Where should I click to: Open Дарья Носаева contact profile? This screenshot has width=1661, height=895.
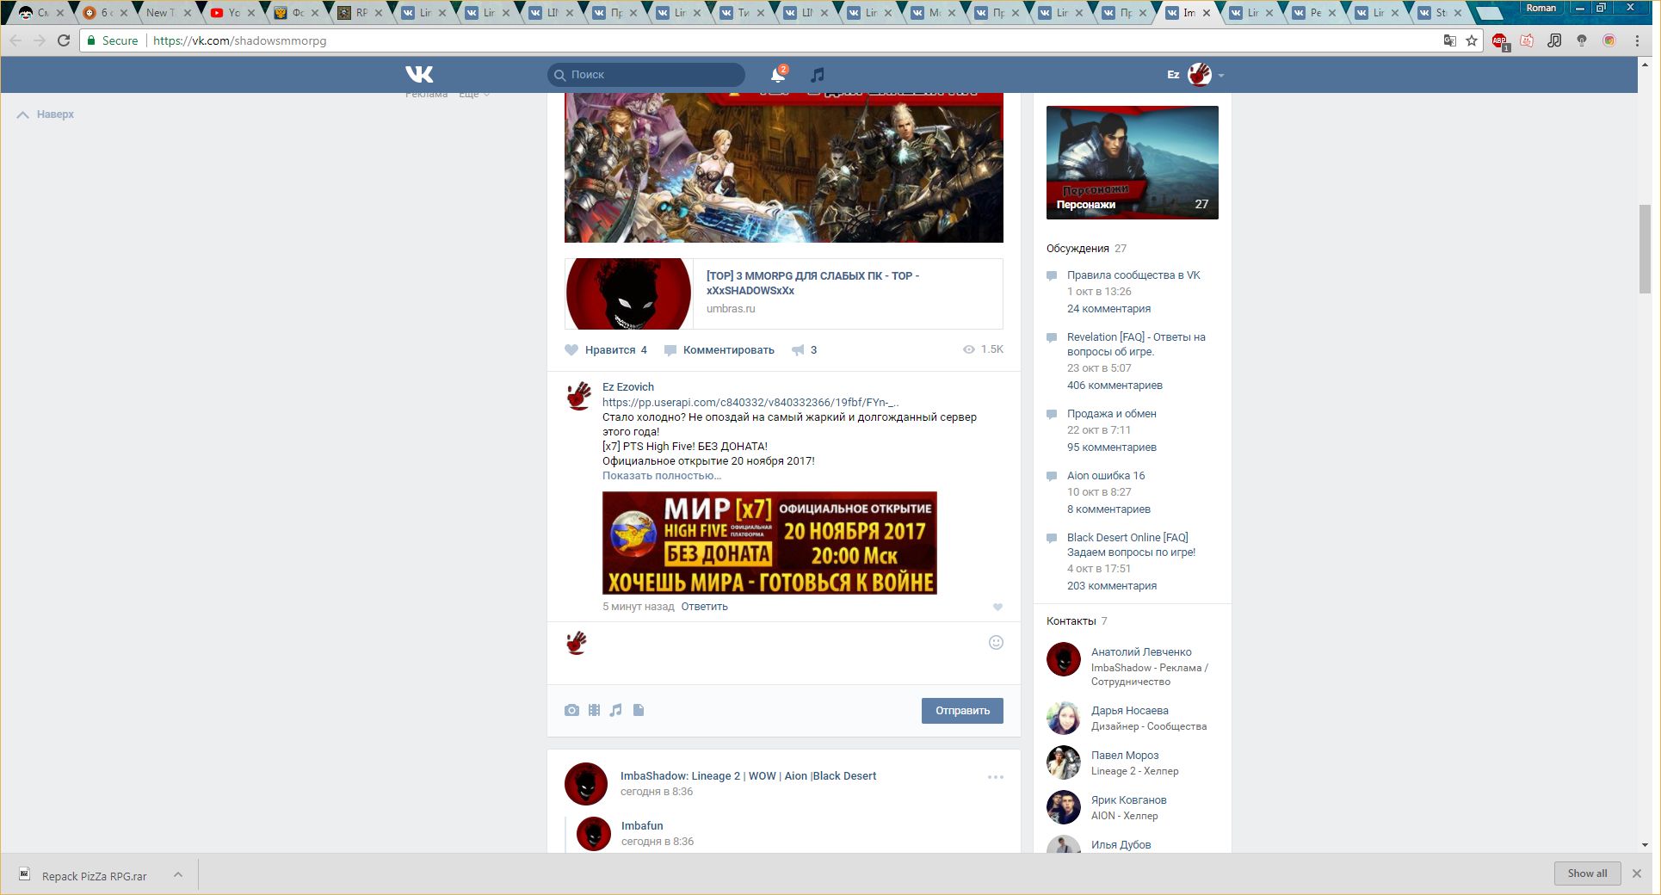point(1130,711)
